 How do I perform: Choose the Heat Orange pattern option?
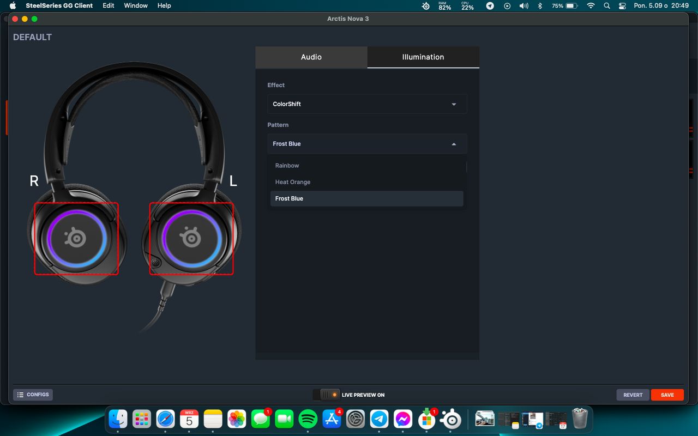367,182
